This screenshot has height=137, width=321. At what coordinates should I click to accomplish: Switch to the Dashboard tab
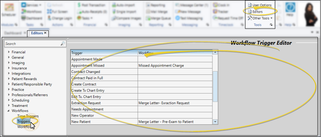(x=13, y=33)
